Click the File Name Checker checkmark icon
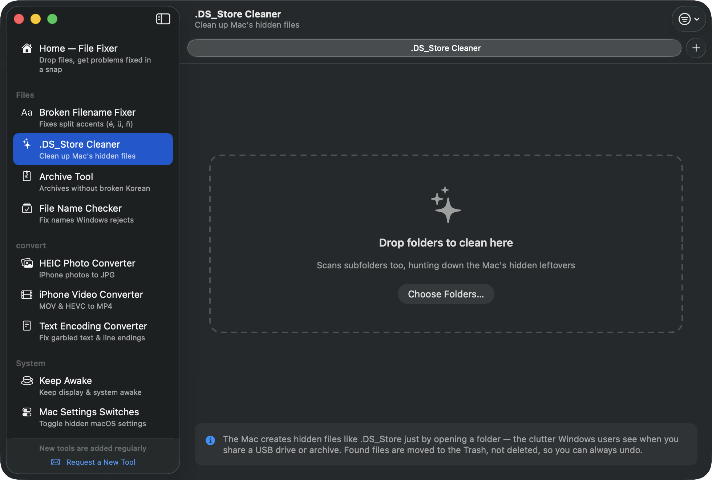712x480 pixels. coord(27,208)
